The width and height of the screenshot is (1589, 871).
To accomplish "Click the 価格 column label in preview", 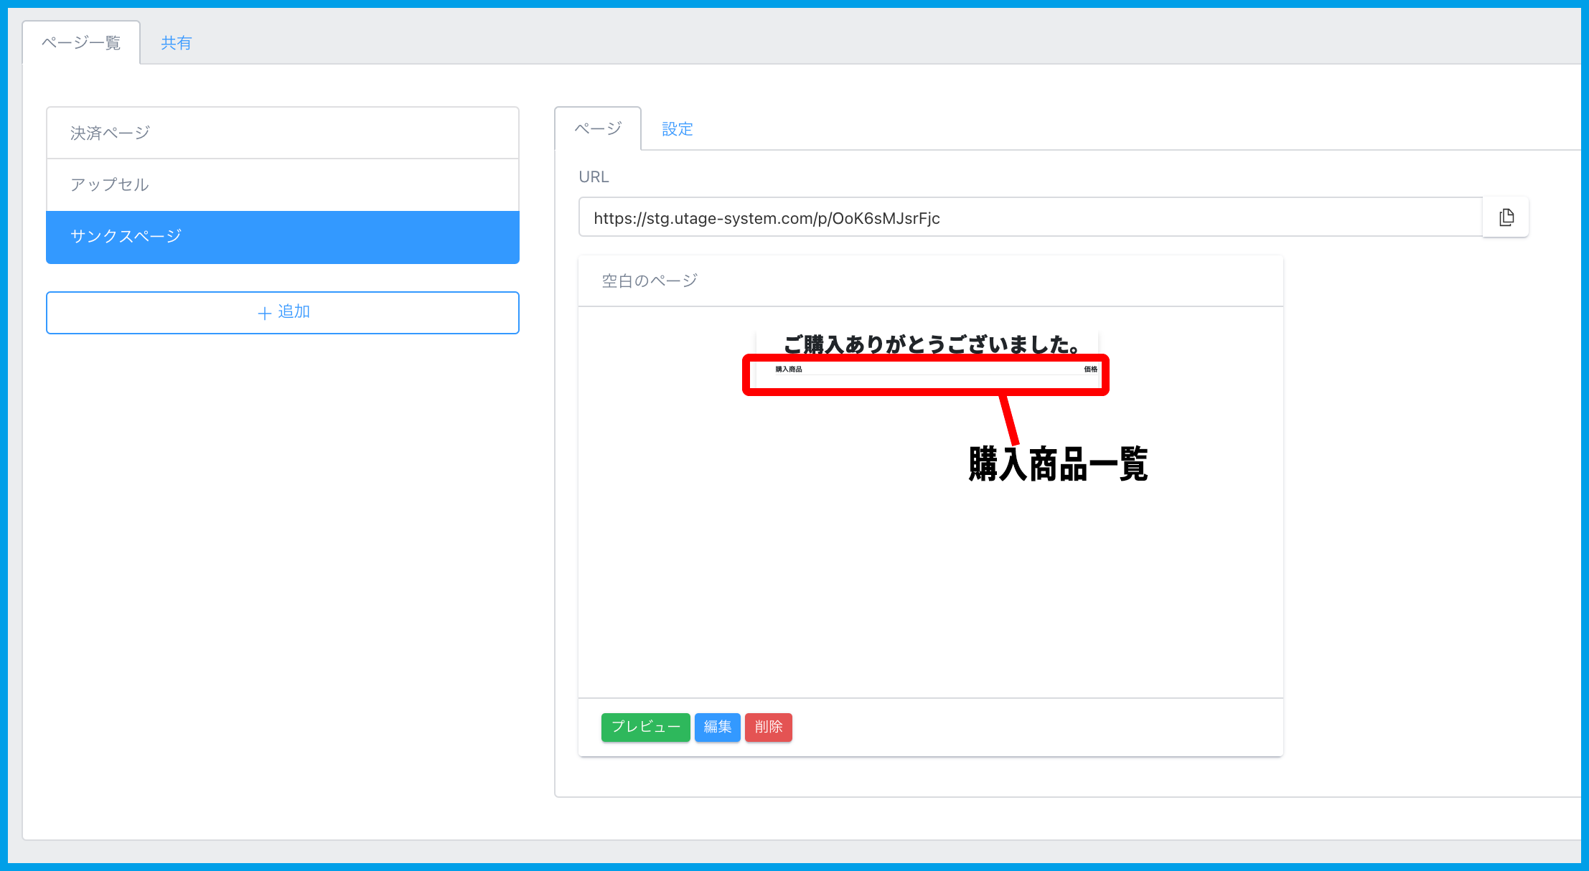I will 1090,369.
